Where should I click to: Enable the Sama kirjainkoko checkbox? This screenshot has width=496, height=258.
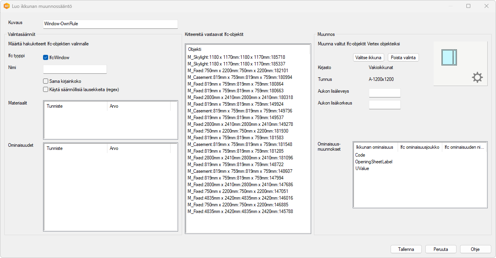pos(45,81)
